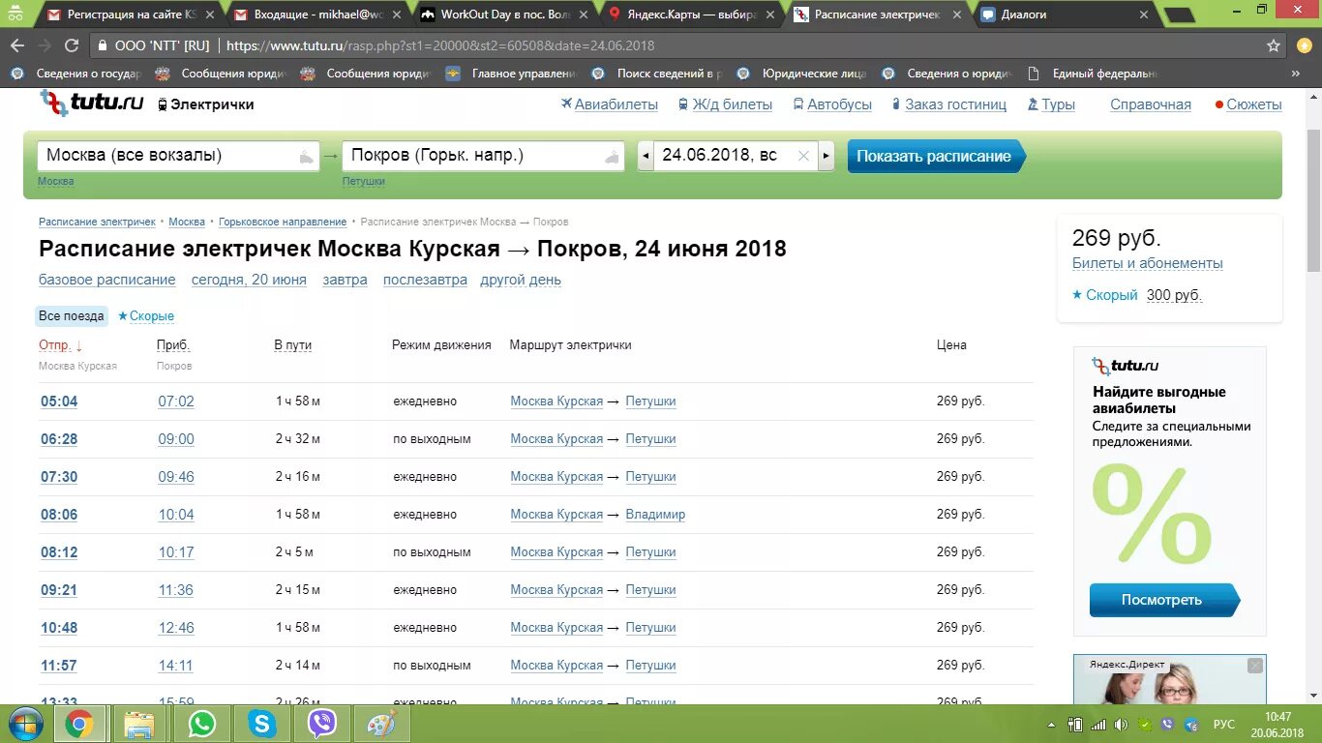Go to previous date arrow
Screen dimensions: 1322x743
pyautogui.click(x=646, y=156)
